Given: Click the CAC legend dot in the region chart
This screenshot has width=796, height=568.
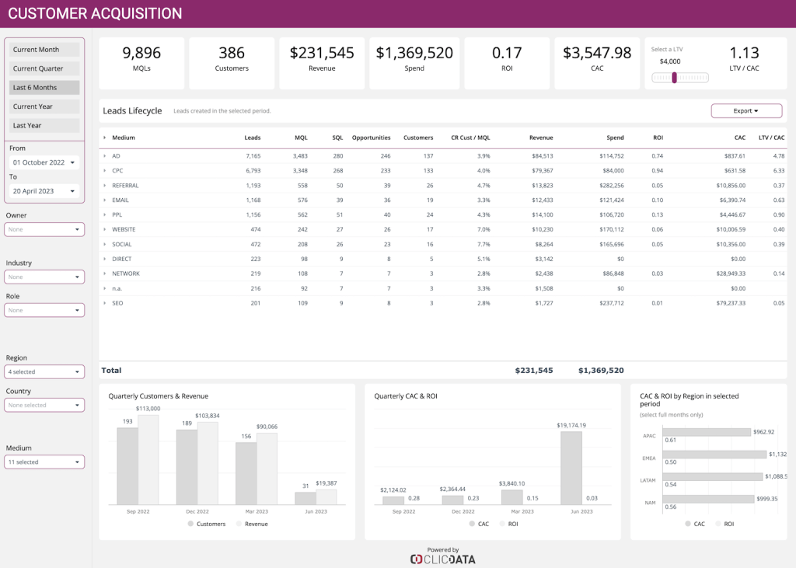Looking at the screenshot, I should coord(688,524).
